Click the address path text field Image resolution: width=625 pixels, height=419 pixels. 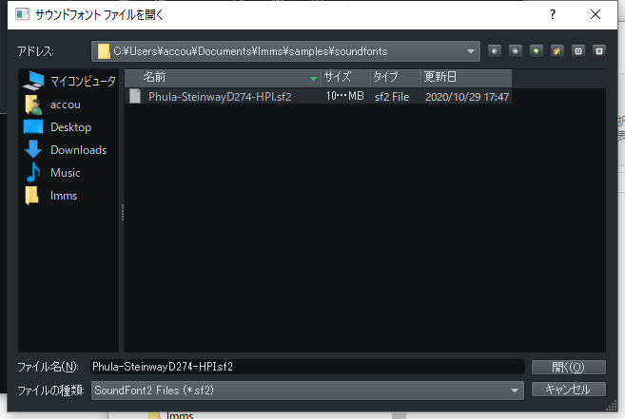[285, 51]
